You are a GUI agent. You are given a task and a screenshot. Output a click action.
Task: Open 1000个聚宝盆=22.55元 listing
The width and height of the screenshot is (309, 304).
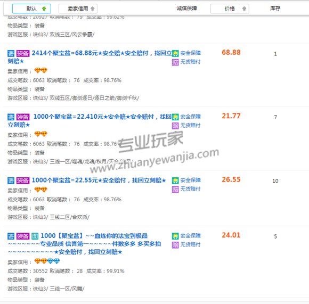99,180
